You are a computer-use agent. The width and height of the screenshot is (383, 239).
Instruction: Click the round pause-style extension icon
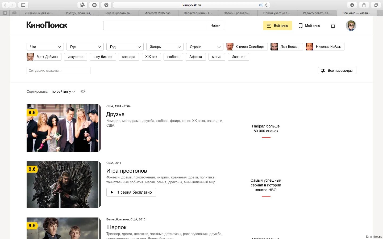pyautogui.click(x=94, y=5)
